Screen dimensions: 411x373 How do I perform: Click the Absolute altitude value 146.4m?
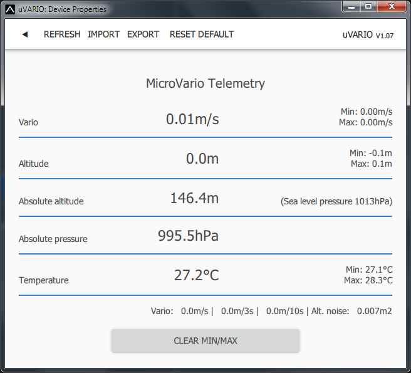194,199
